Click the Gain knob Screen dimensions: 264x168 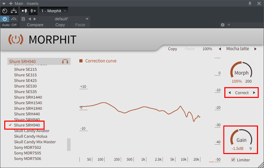click(241, 137)
